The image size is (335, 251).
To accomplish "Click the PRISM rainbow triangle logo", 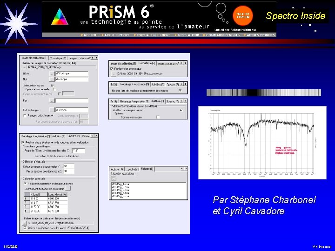I will click(60, 17).
